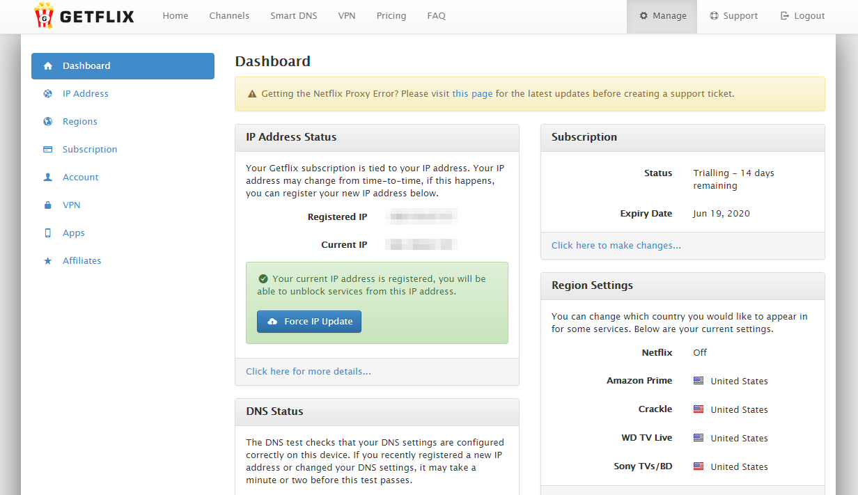Image resolution: width=858 pixels, height=495 pixels.
Task: Click the Account person icon
Action: (x=48, y=178)
